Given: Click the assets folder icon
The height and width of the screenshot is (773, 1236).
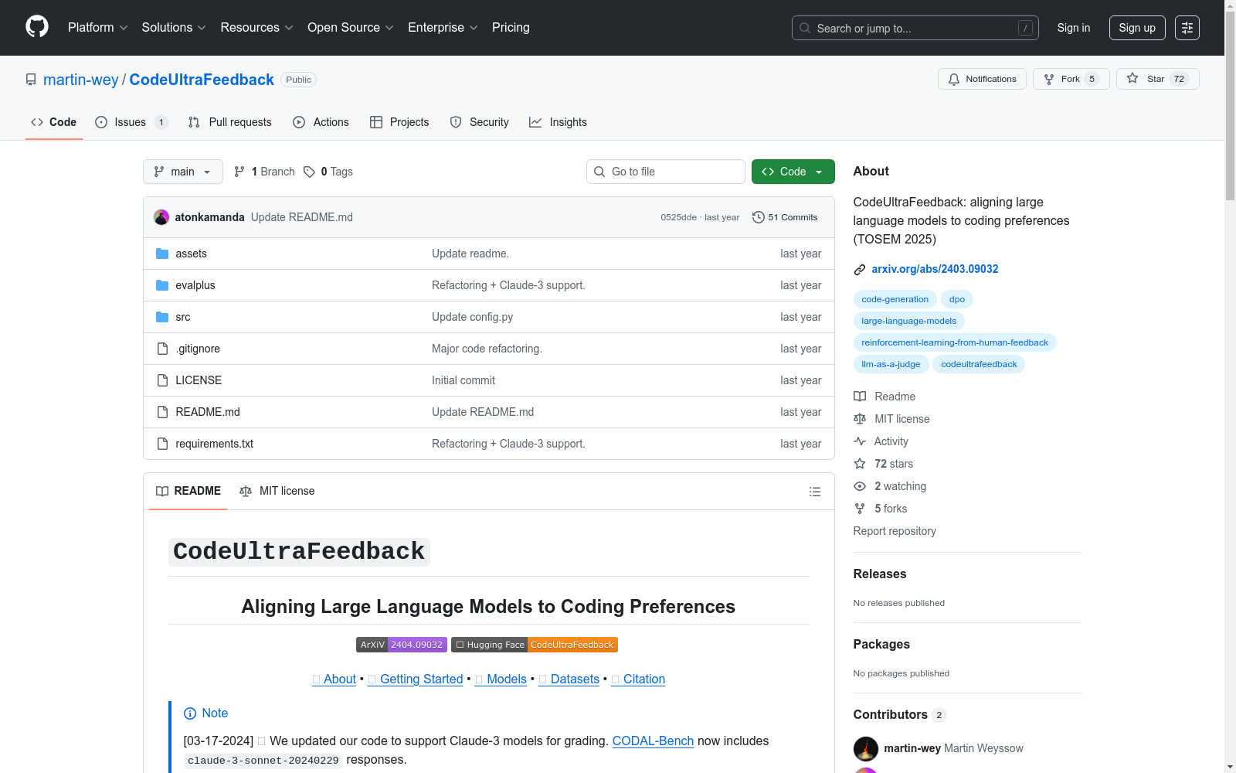Looking at the screenshot, I should pyautogui.click(x=162, y=254).
